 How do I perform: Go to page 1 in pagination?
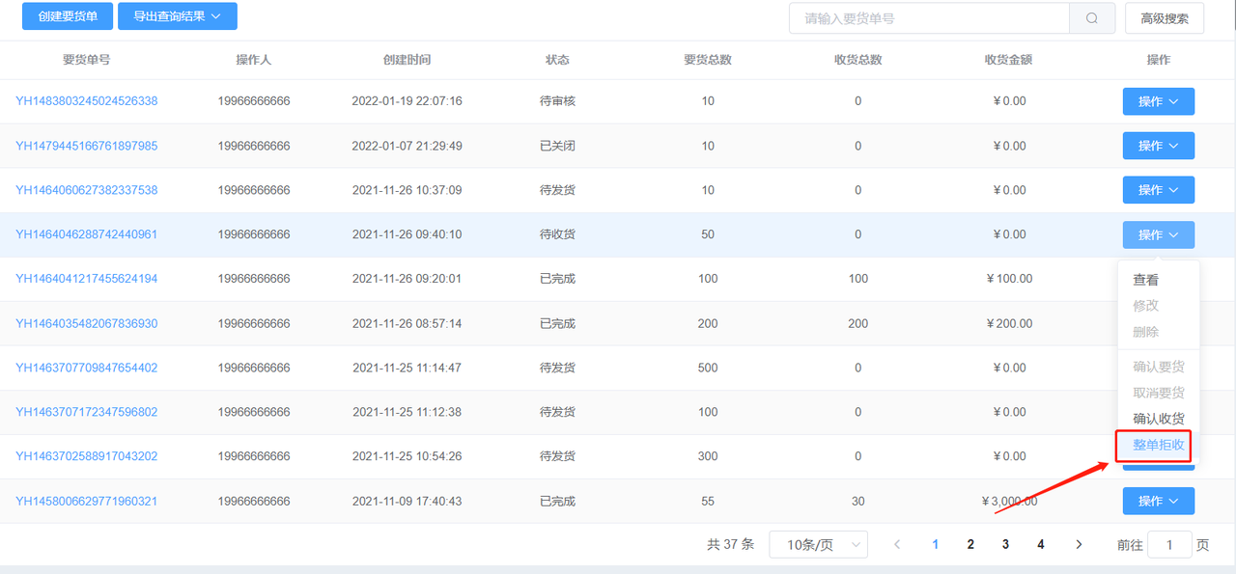(936, 545)
